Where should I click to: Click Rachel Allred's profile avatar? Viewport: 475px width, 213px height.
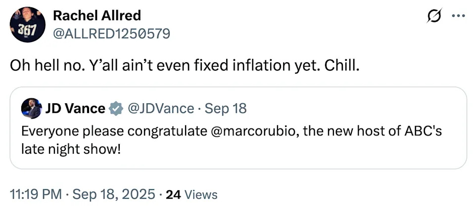[28, 24]
